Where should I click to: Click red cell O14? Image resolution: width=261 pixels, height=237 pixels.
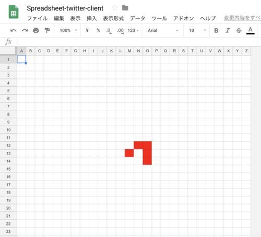(147, 161)
